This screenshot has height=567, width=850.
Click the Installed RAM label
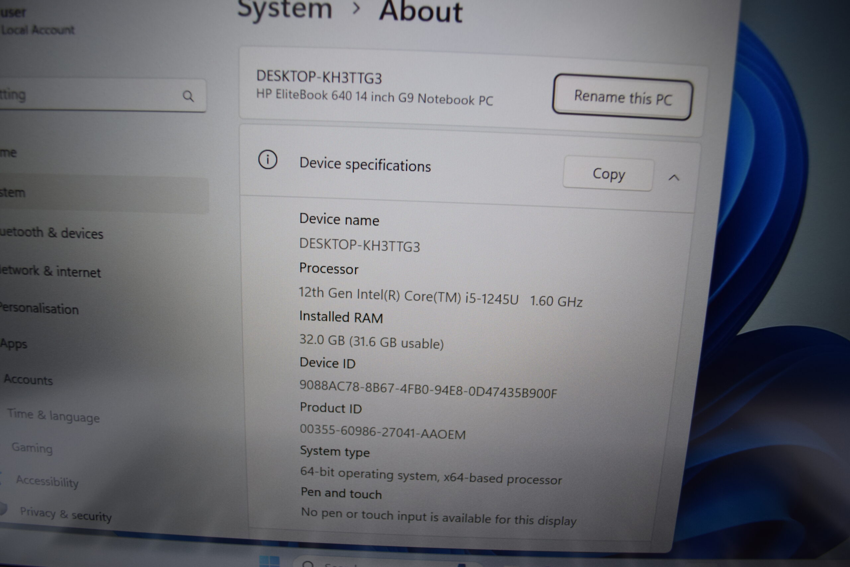341,317
